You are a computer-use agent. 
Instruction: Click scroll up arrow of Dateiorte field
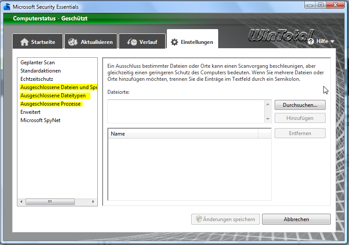point(268,104)
